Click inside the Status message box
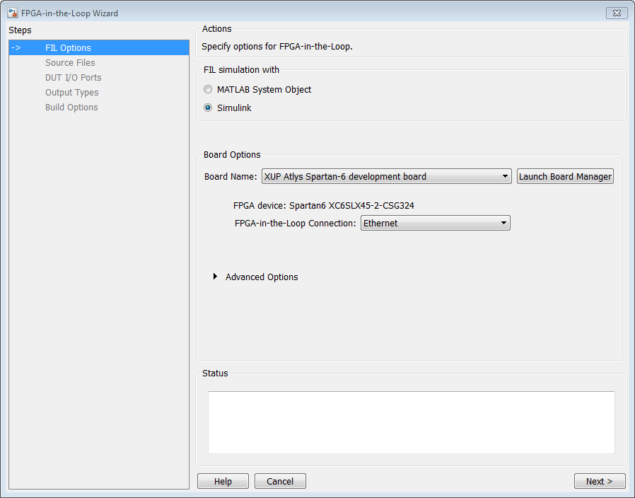The image size is (635, 498). 411,422
